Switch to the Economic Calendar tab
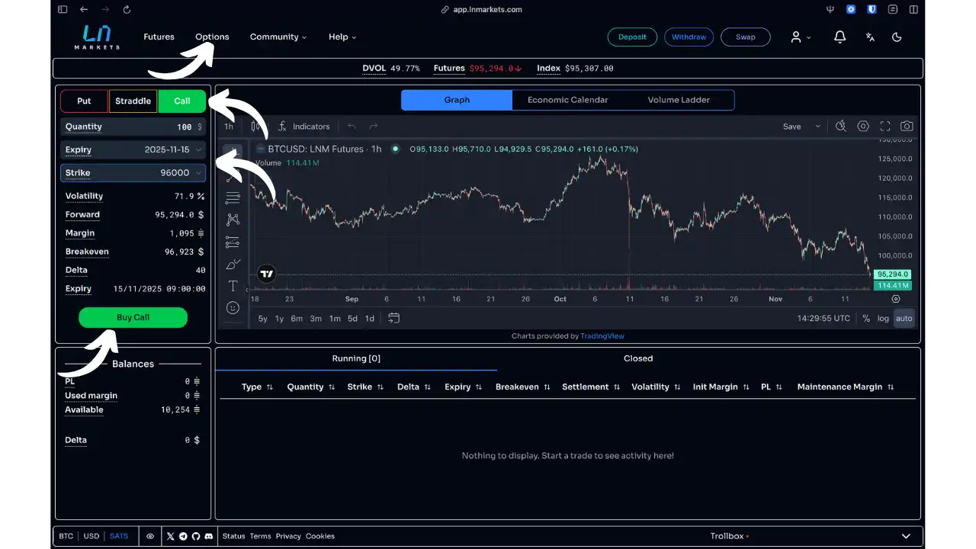Image resolution: width=976 pixels, height=549 pixels. click(x=567, y=100)
